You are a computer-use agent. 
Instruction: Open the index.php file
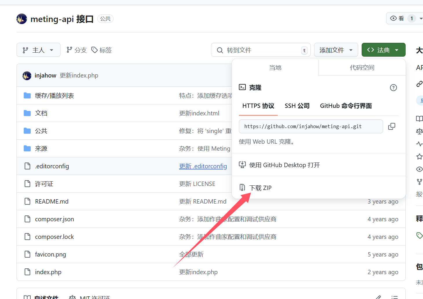(x=48, y=272)
